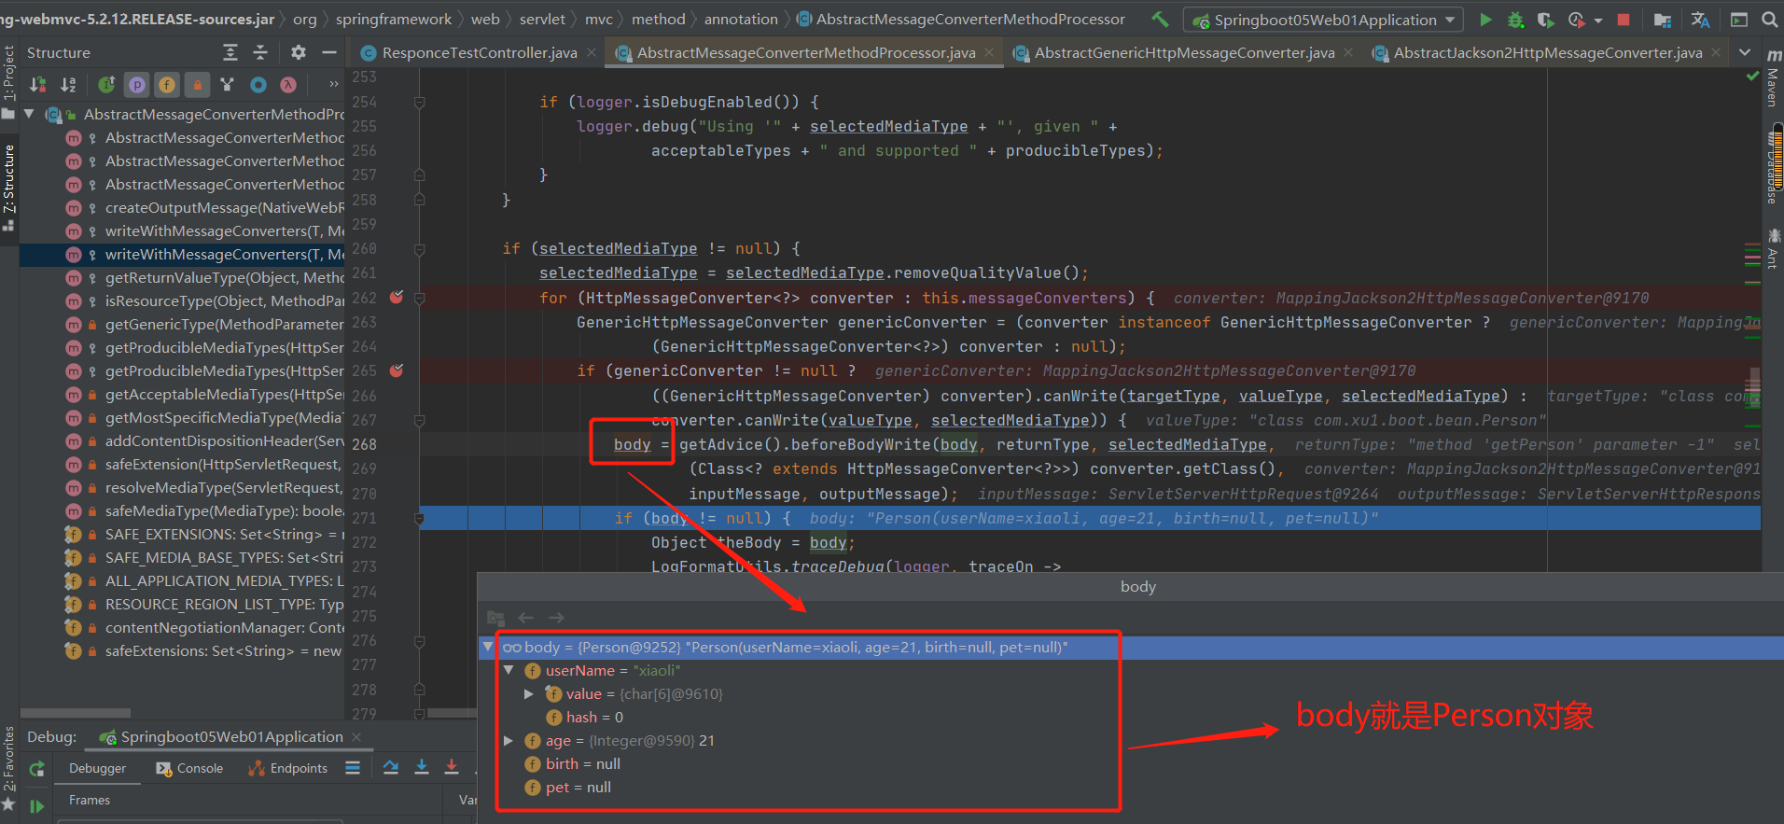The width and height of the screenshot is (1784, 824).
Task: Open the profiler dropdown arrow
Action: [x=1597, y=20]
